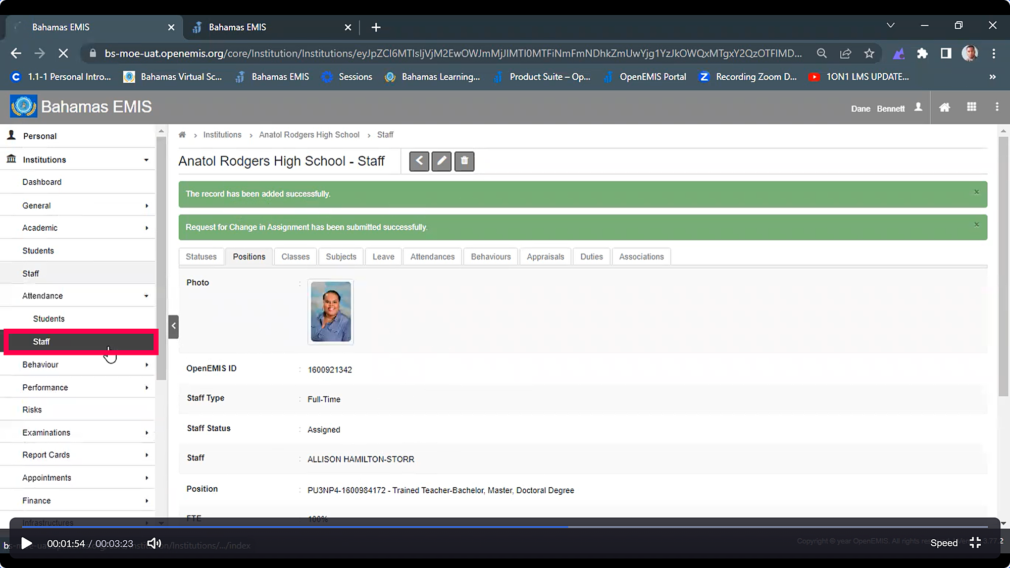Screen dimensions: 1010x568
Task: Dismiss the 'Change in Assignment' alert
Action: (976, 225)
